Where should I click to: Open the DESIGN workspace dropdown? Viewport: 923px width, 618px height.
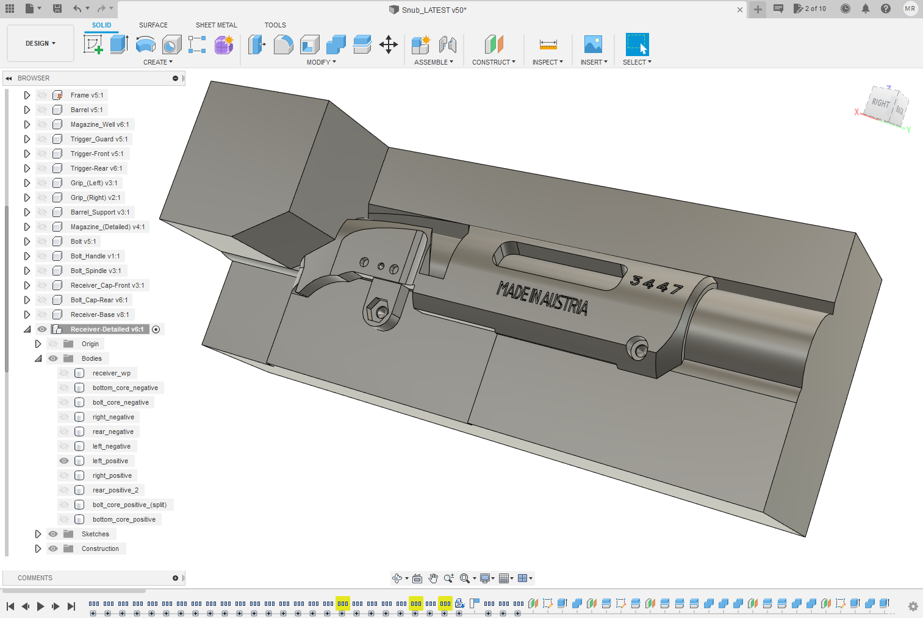coord(40,43)
